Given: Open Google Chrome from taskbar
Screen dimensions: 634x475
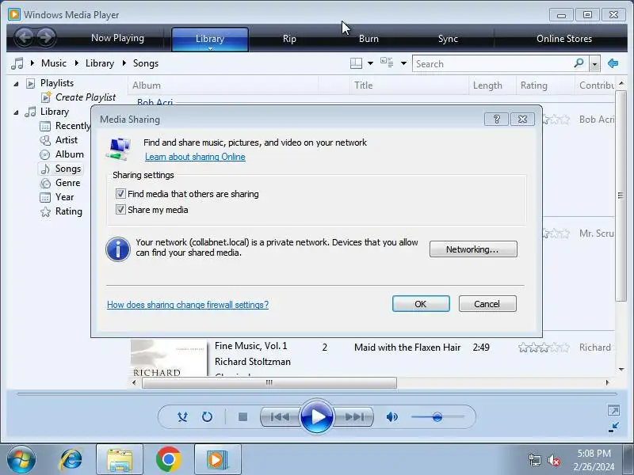Looking at the screenshot, I should pos(169,460).
